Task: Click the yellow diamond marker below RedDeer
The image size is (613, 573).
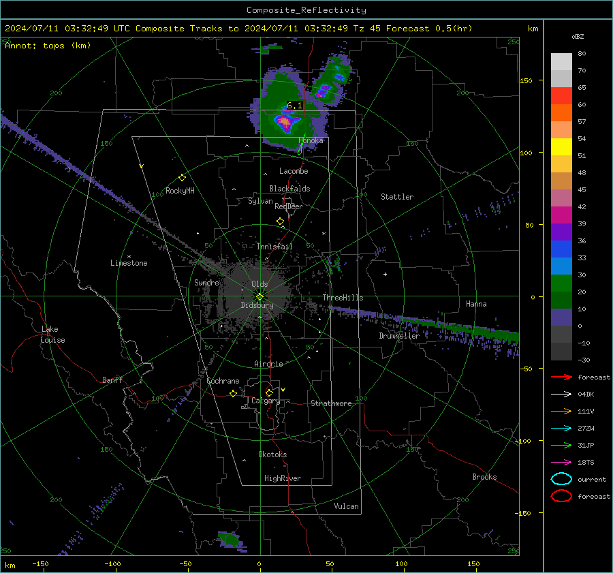Action: coord(280,221)
